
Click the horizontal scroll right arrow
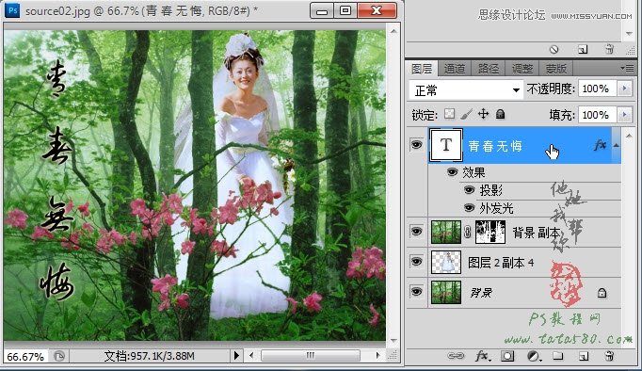[377, 355]
